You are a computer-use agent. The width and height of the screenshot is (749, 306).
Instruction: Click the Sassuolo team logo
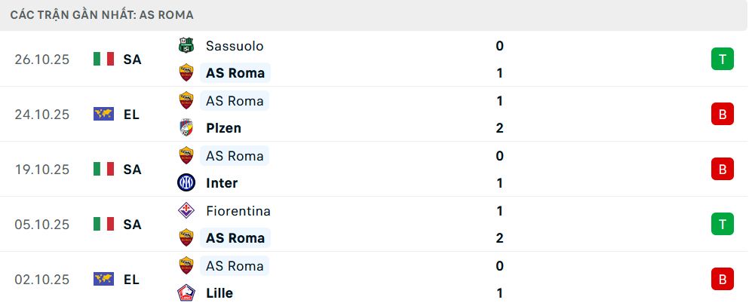(186, 46)
